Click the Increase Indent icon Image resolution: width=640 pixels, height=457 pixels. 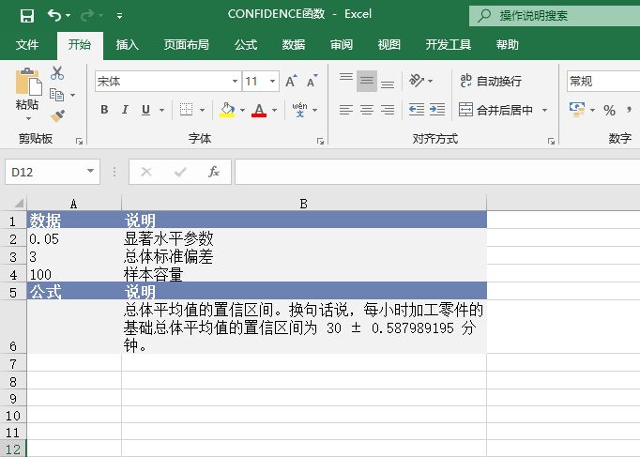click(x=437, y=110)
